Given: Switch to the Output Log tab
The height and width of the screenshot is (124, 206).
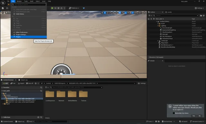Looking at the screenshot, I should [23, 80].
